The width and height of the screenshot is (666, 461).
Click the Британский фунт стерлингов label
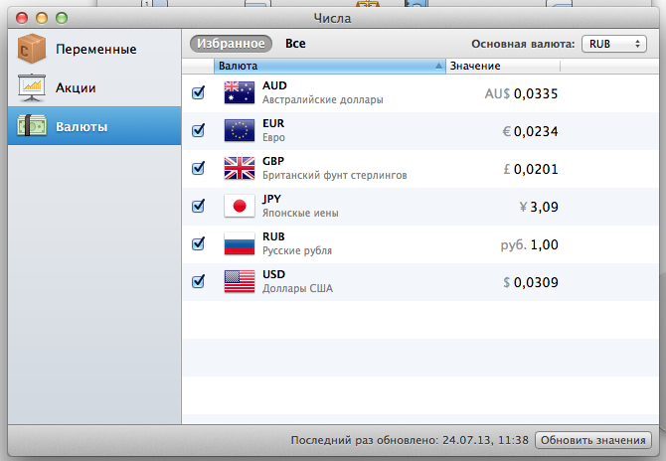tap(335, 175)
